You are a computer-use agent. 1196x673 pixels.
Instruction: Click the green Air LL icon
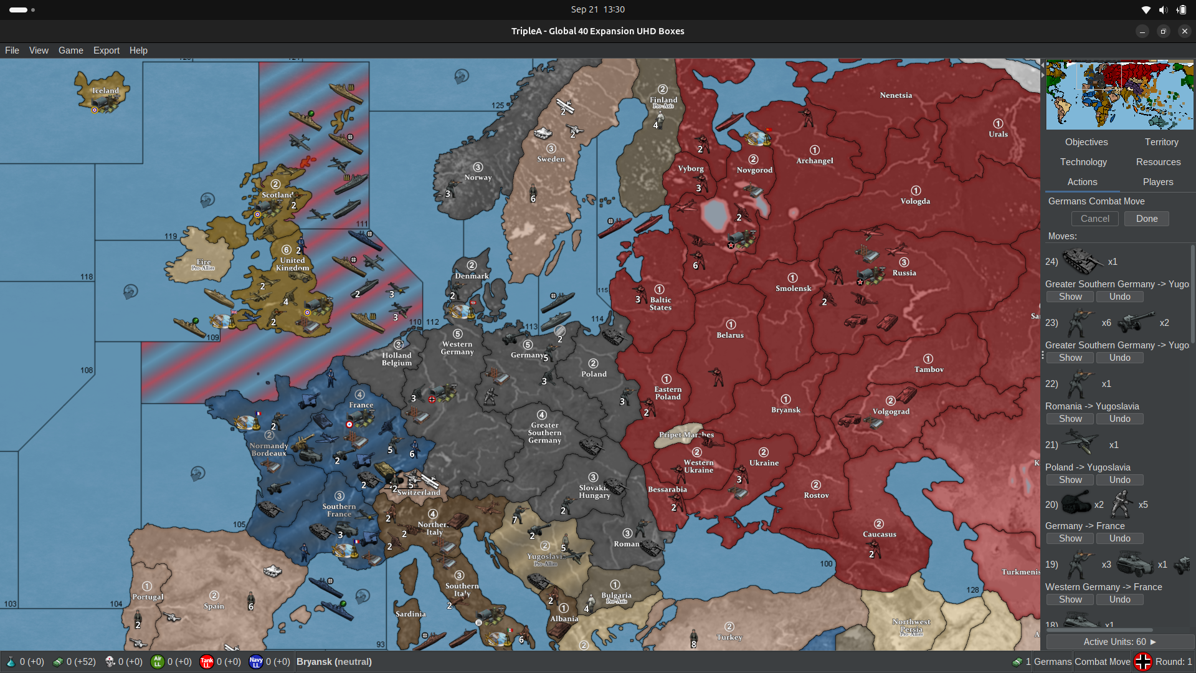[158, 662]
